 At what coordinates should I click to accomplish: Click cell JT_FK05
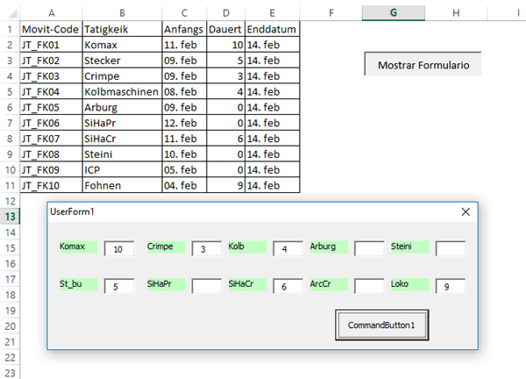tap(52, 107)
